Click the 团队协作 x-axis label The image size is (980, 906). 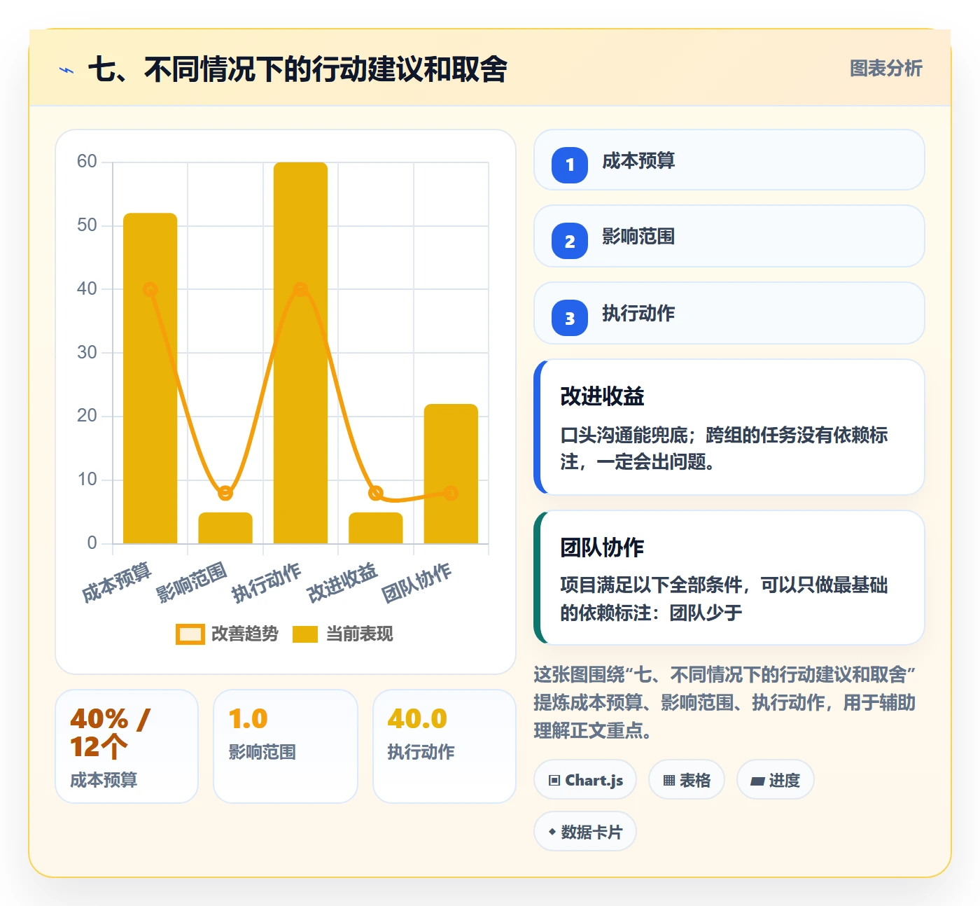[x=417, y=583]
